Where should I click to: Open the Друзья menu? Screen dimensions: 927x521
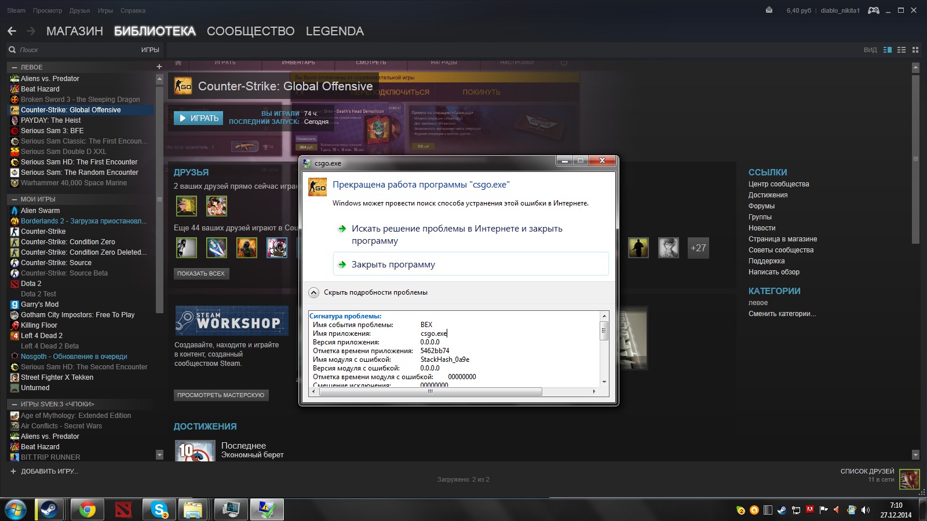pyautogui.click(x=79, y=10)
